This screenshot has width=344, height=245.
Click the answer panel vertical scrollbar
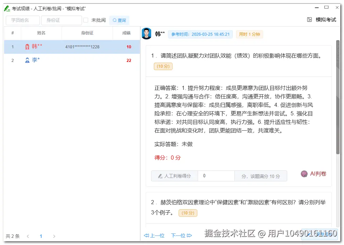pyautogui.click(x=338, y=97)
